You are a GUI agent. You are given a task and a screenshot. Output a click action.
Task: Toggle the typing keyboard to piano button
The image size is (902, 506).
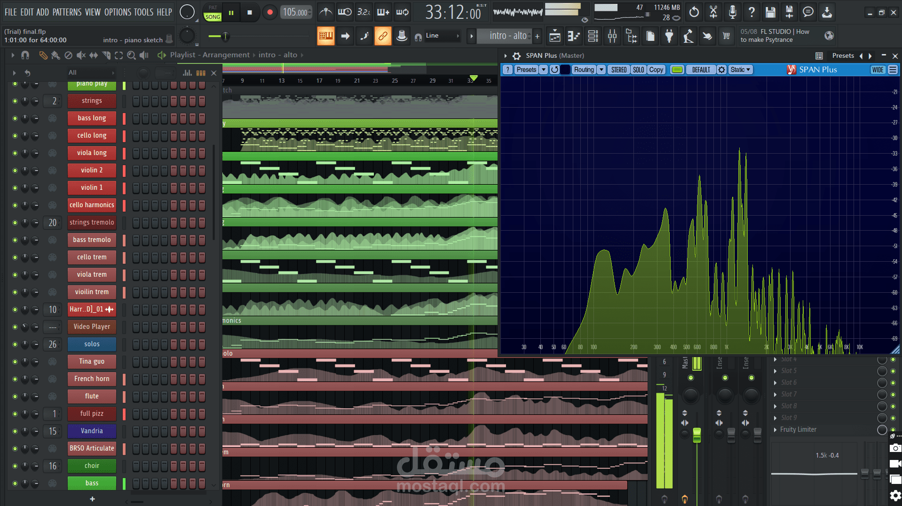coord(326,36)
